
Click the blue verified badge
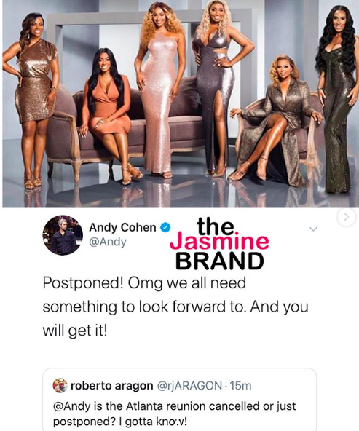[x=165, y=228]
